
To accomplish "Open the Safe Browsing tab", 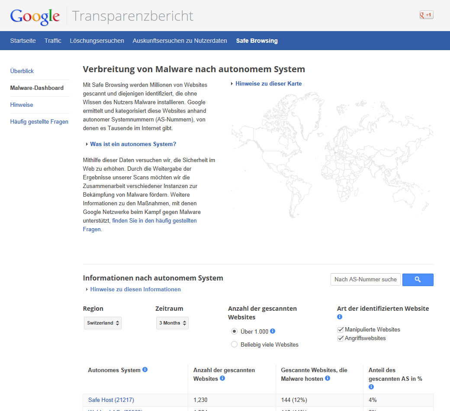I will (x=257, y=41).
